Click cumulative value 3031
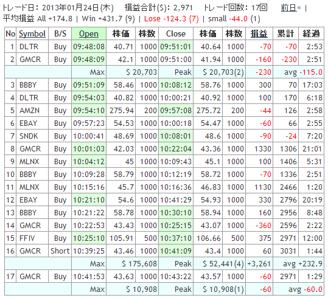The image size is (328, 298). pyautogui.click(x=288, y=251)
